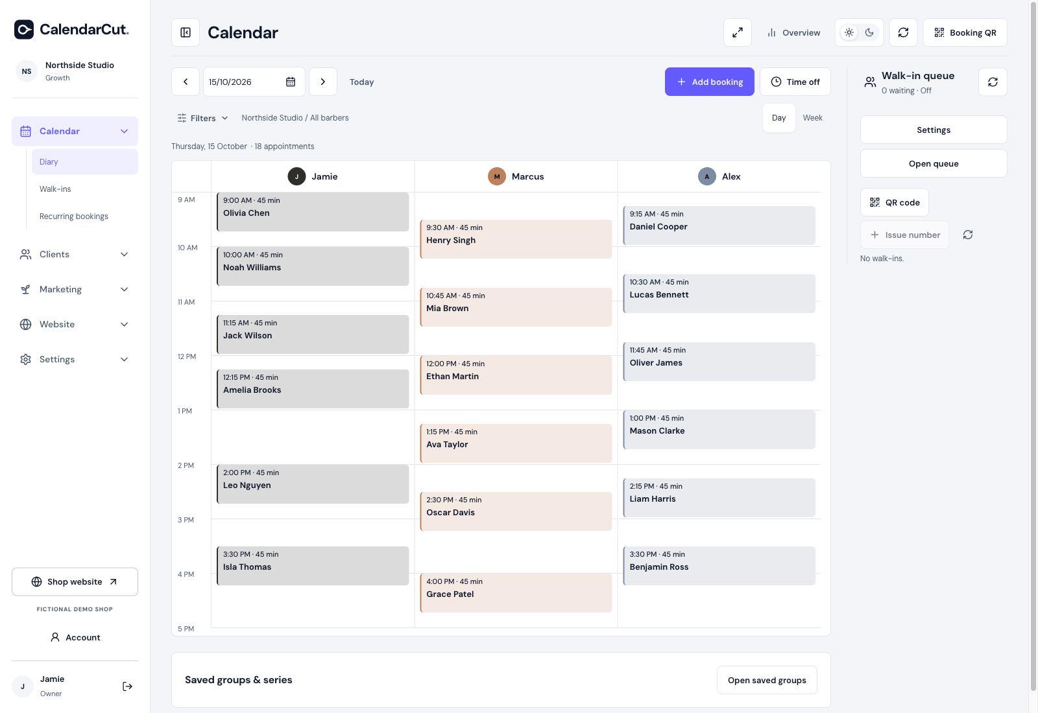Open the Account page
Image resolution: width=1038 pixels, height=713 pixels.
click(x=75, y=637)
